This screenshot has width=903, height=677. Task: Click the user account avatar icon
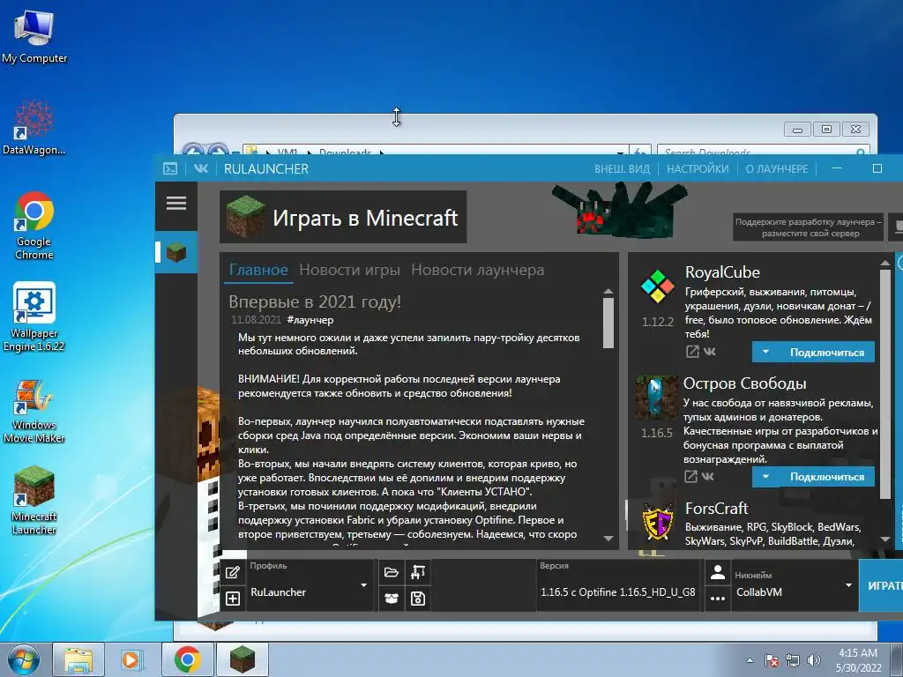point(718,572)
